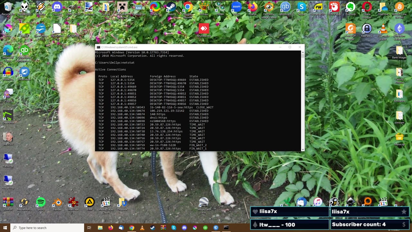Screen dimensions: 412x232
Task: Select FastStone Image Viewer icon
Action: (x=269, y=10)
